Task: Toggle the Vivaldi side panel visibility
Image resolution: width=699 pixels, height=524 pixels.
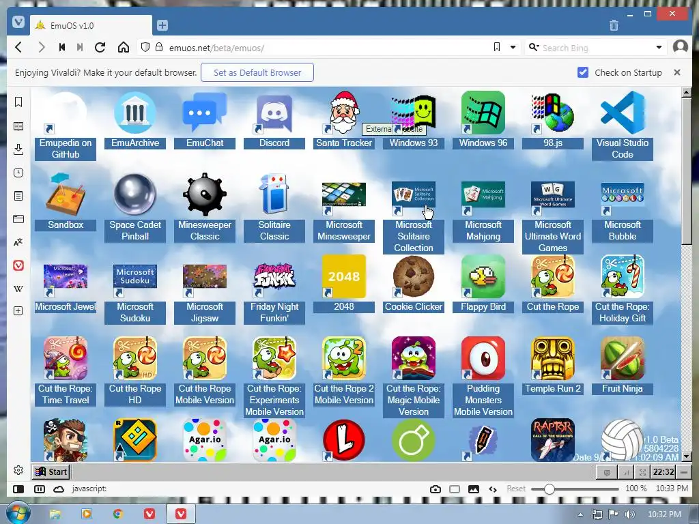Action: (18, 489)
